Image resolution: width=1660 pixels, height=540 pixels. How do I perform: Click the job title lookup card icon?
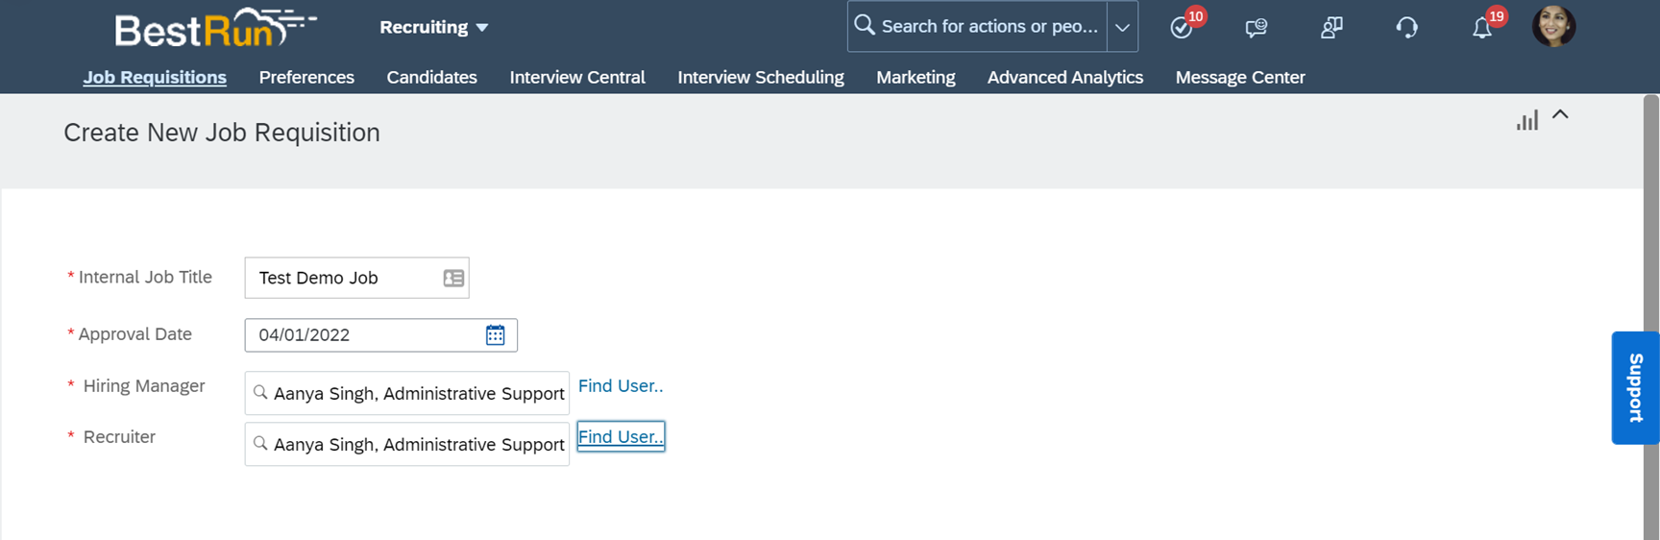[453, 278]
